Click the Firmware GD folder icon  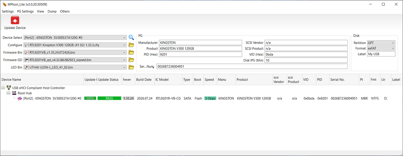pyautogui.click(x=131, y=60)
